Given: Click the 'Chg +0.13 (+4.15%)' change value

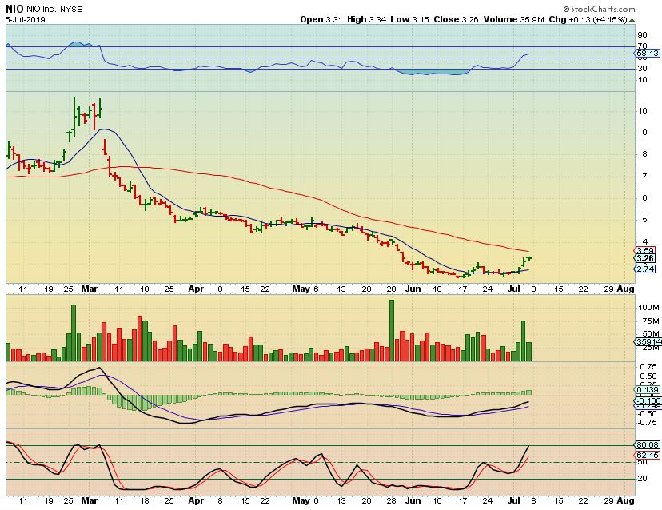Looking at the screenshot, I should click(588, 19).
